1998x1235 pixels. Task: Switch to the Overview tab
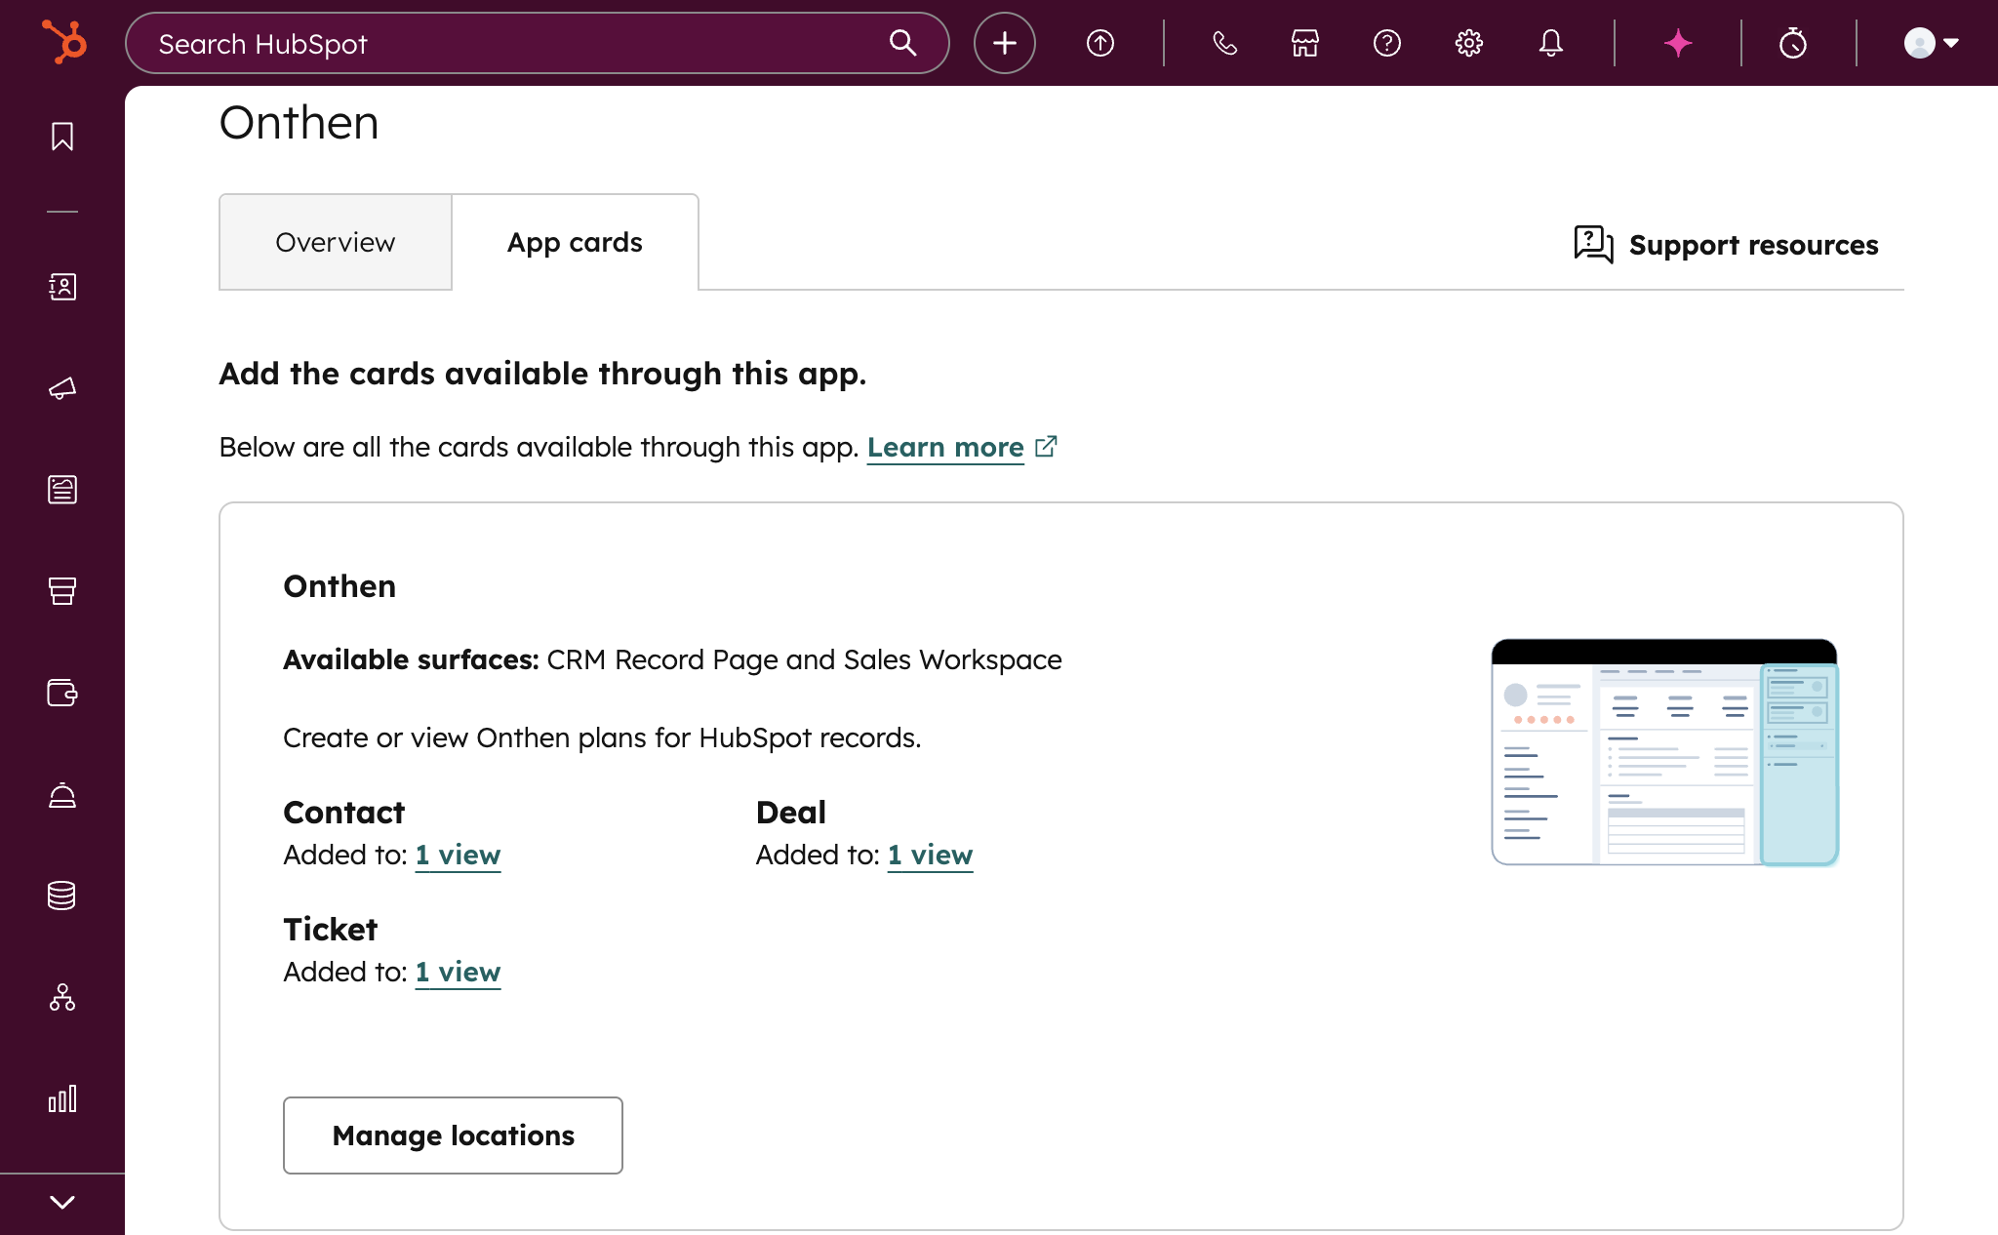pyautogui.click(x=335, y=242)
